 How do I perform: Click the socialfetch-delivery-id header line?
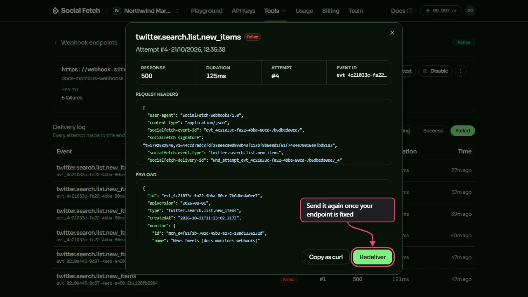coord(245,160)
